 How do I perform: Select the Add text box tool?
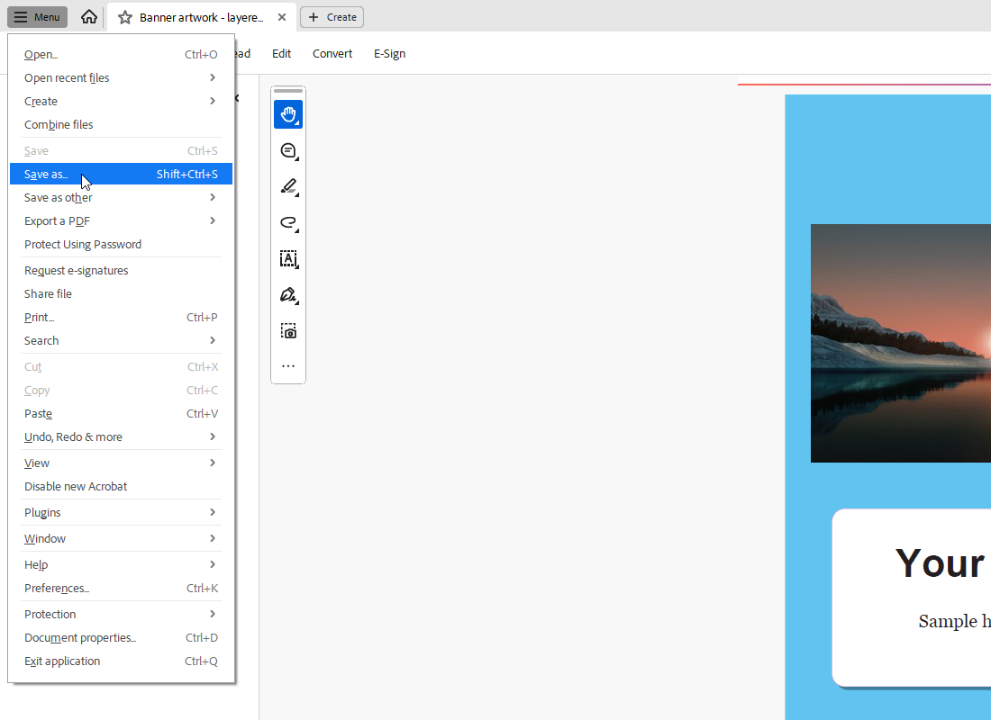tap(288, 259)
